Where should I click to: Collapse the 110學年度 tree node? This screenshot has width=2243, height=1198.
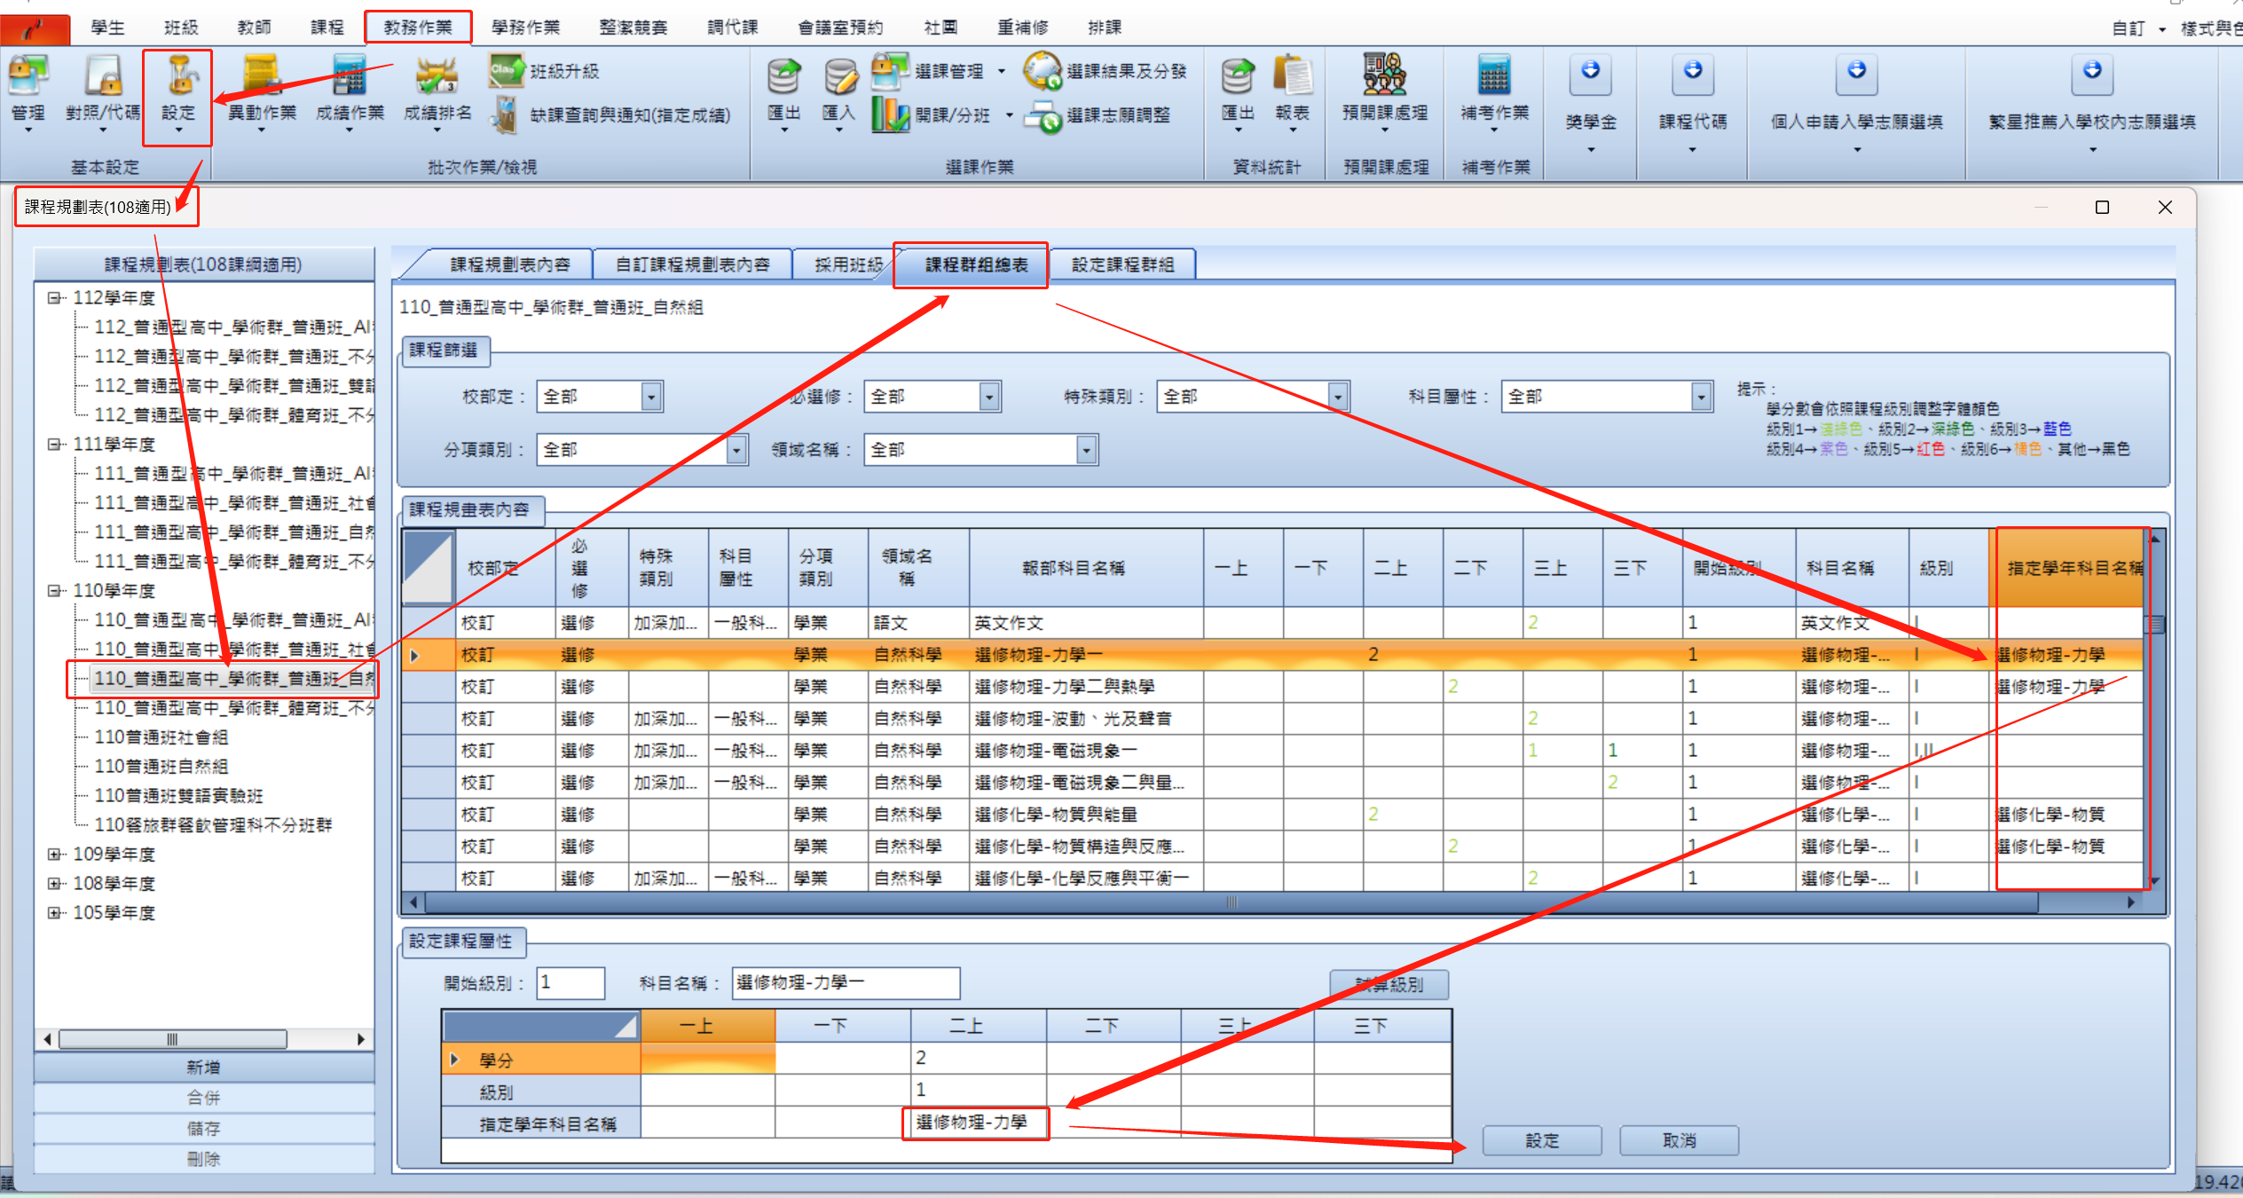[55, 590]
